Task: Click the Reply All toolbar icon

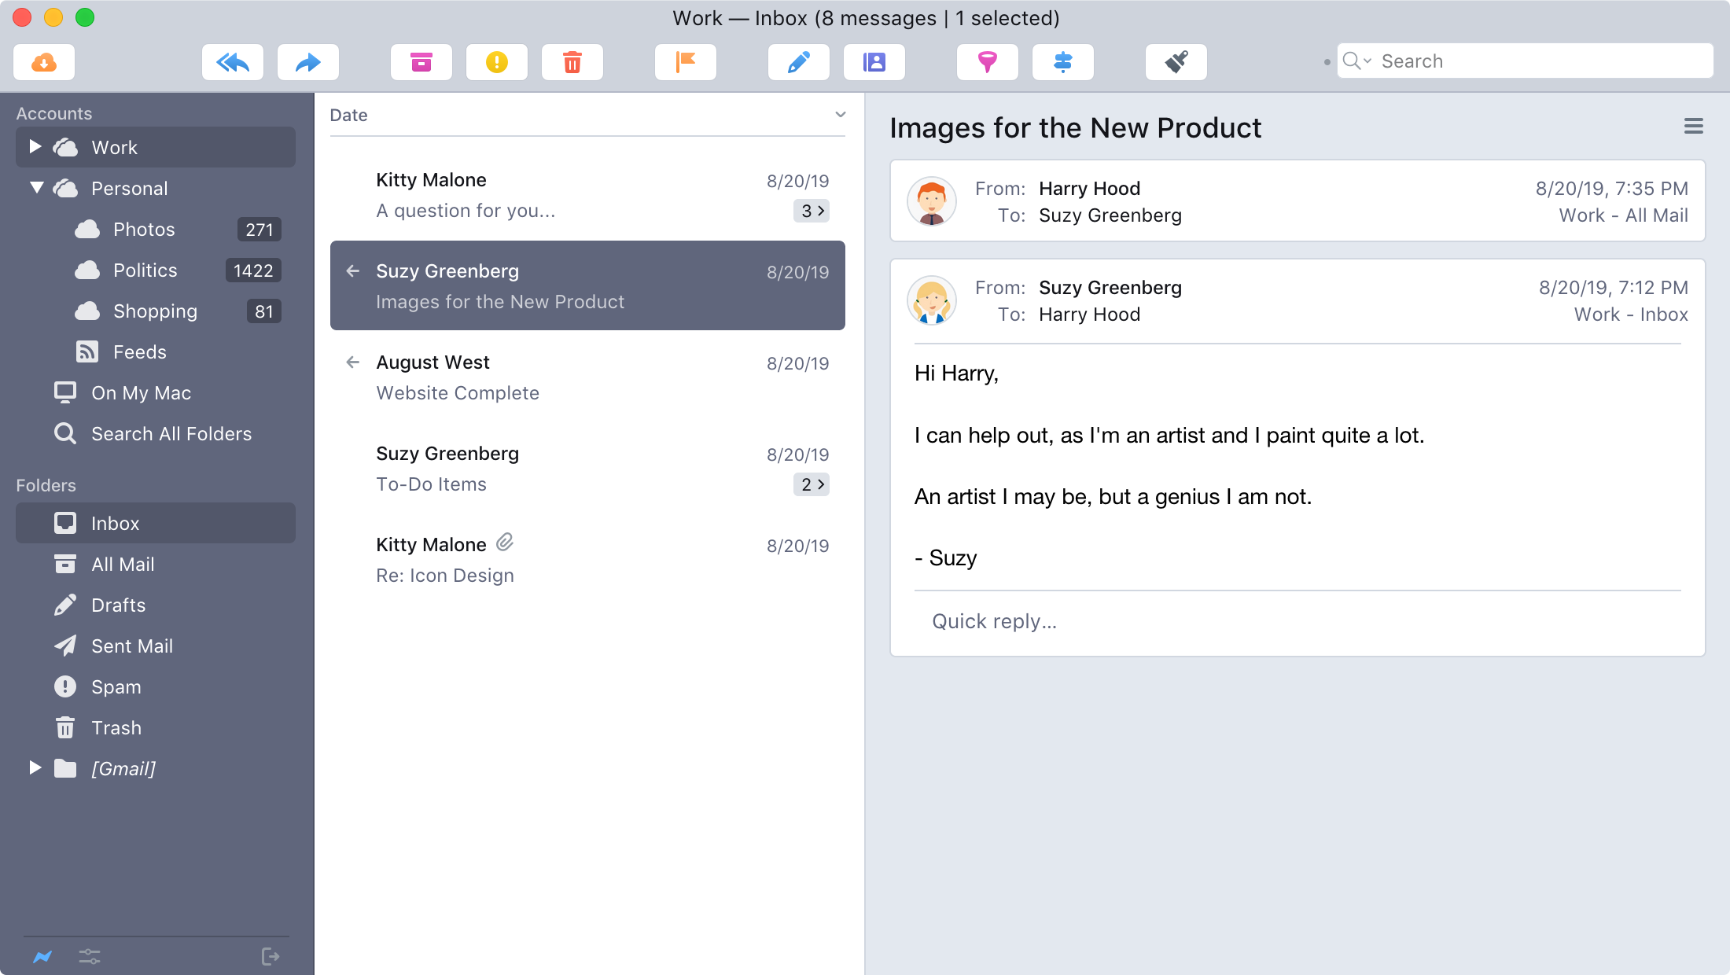Action: 233,62
